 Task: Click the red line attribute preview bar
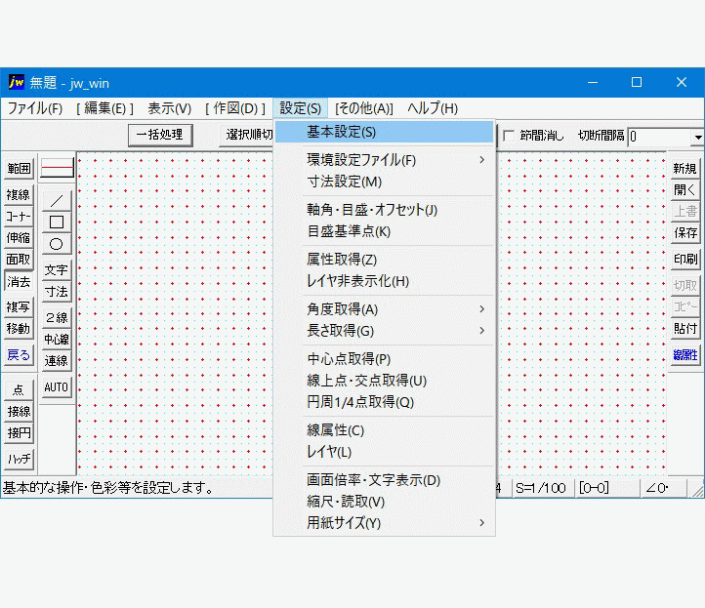tap(57, 169)
